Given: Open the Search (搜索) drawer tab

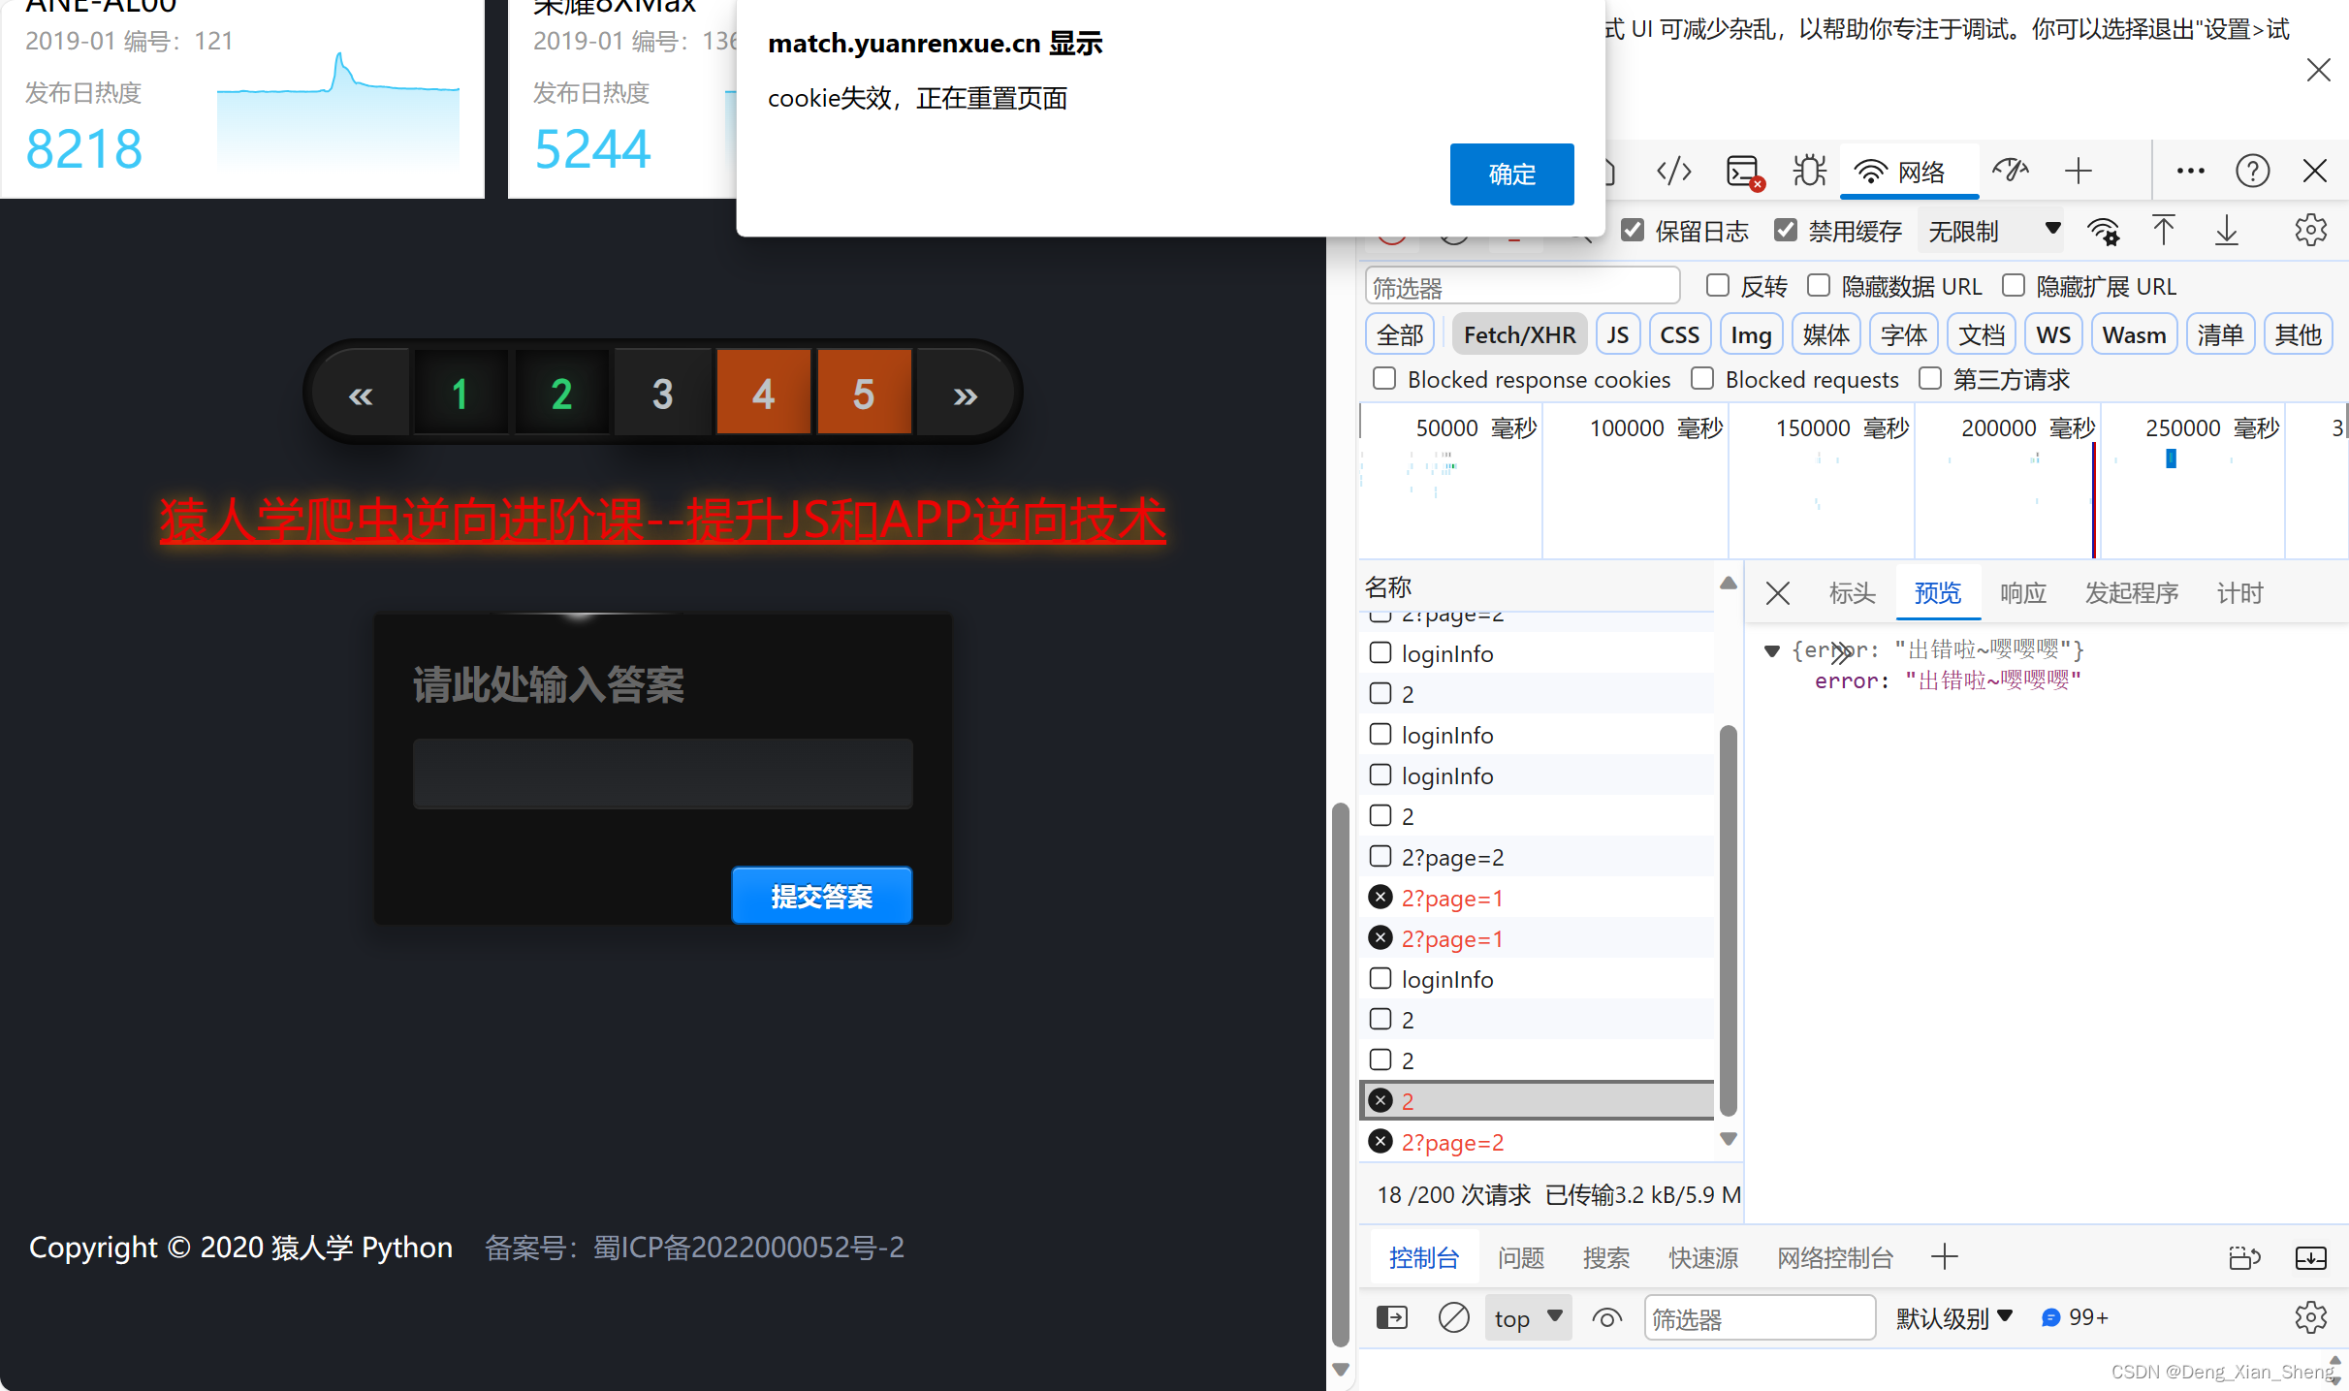Looking at the screenshot, I should click(x=1605, y=1257).
